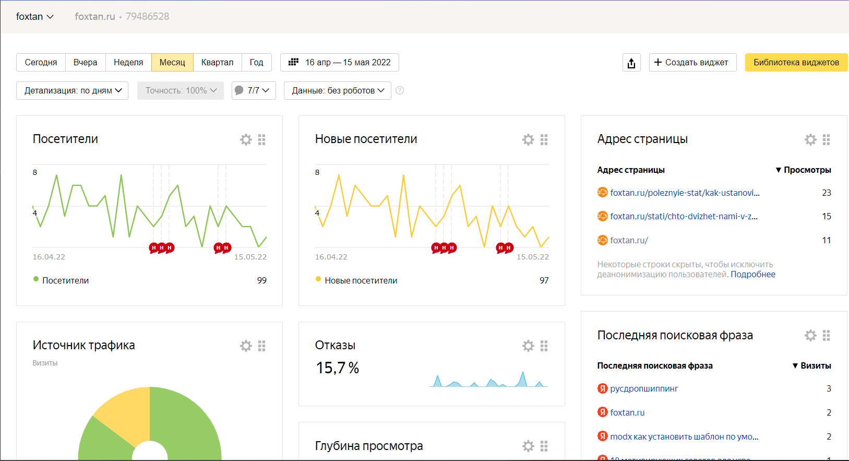Open settings gear on Глубина просмотра widget
This screenshot has width=849, height=461.
528,446
